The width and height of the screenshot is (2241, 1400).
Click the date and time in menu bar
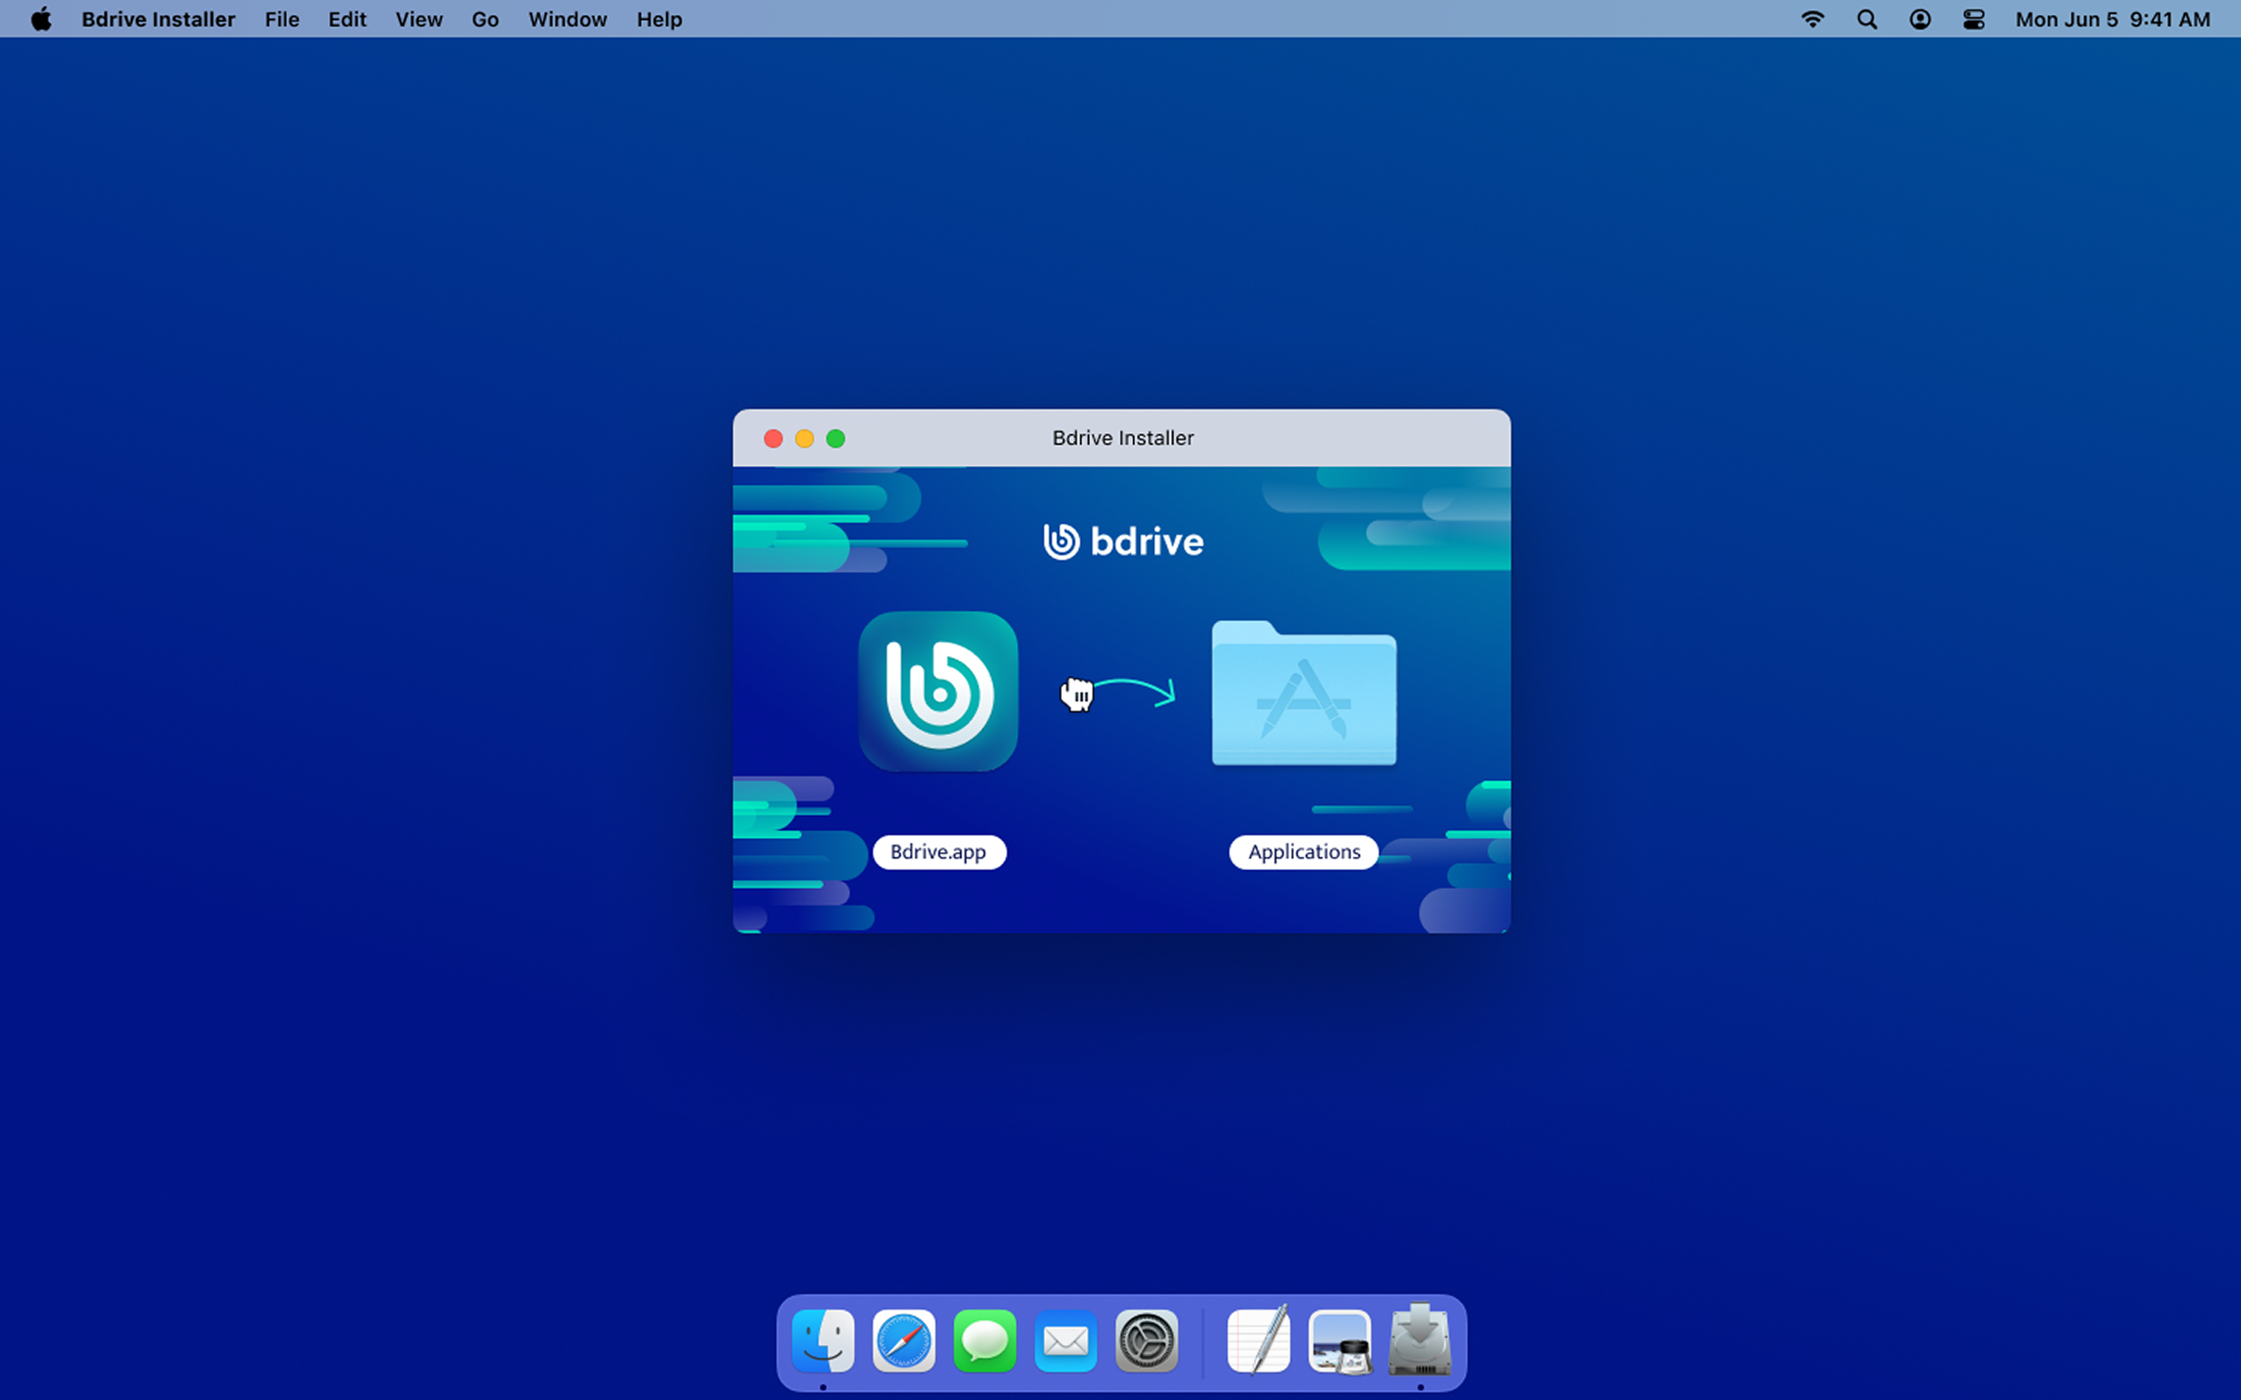pos(2113,19)
